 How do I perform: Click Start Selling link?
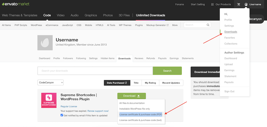tap(198, 5)
